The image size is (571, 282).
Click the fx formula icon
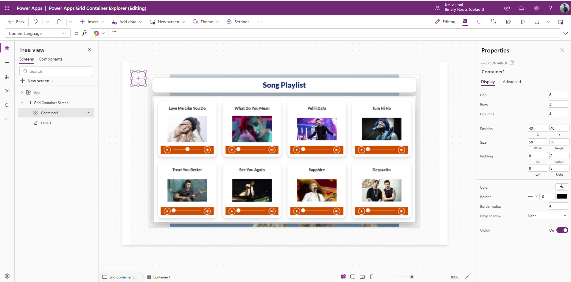[85, 33]
